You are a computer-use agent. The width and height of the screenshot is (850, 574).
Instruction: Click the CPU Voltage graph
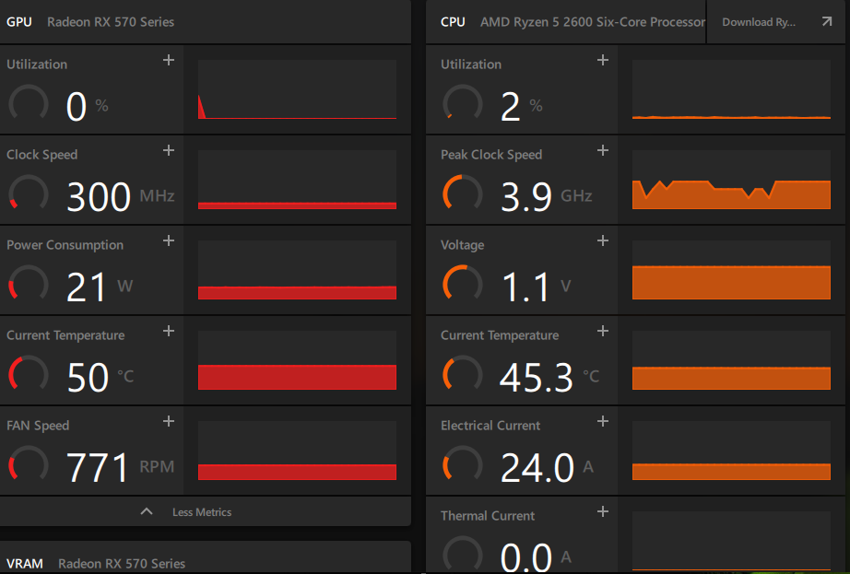point(731,270)
